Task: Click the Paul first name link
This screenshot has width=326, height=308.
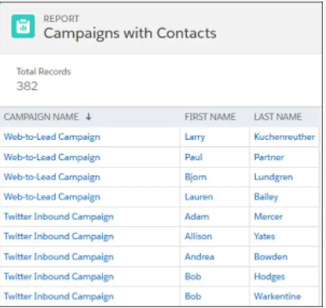Action: [x=193, y=157]
